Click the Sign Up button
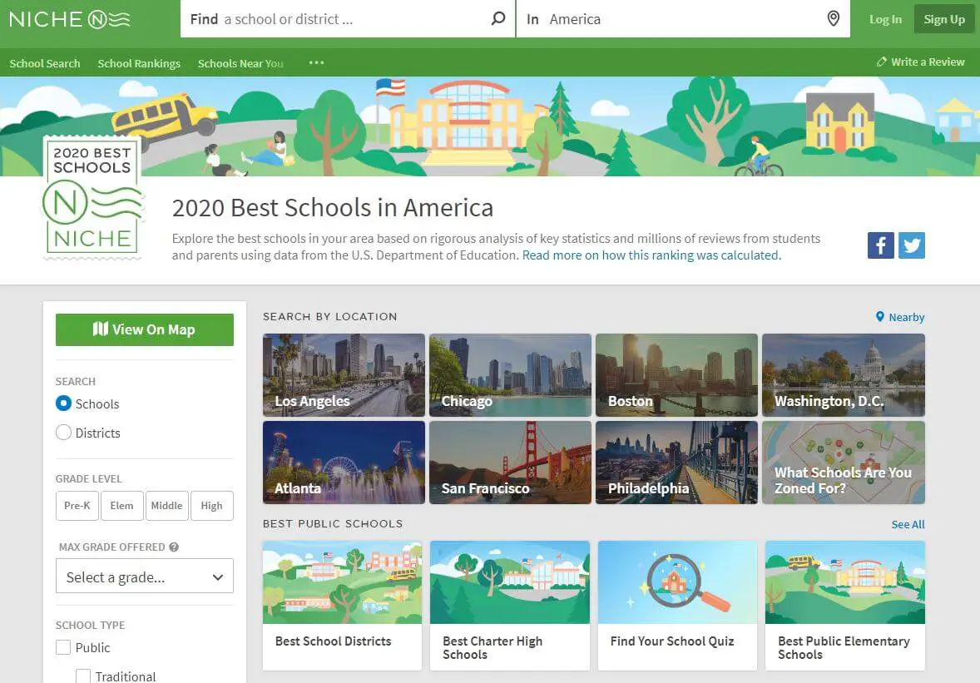This screenshot has width=980, height=683. click(x=944, y=19)
